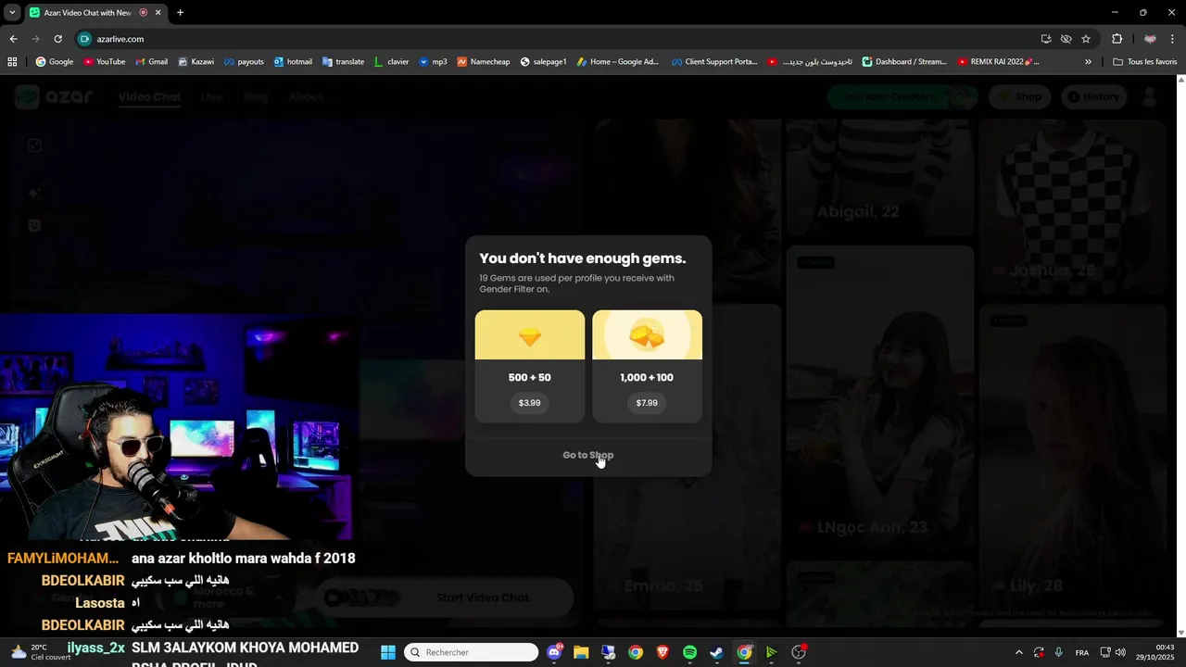Open the REMIX RAI 2022 bookmark
This screenshot has width=1186, height=667.
tap(998, 62)
